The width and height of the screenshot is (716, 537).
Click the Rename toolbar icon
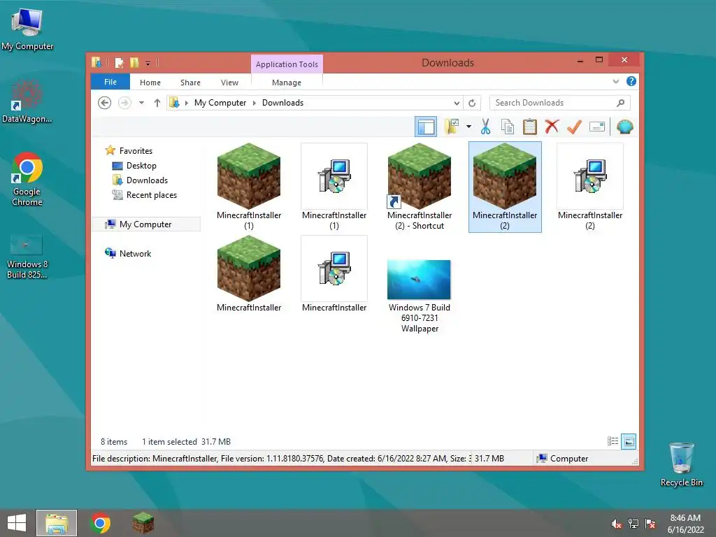pos(597,127)
